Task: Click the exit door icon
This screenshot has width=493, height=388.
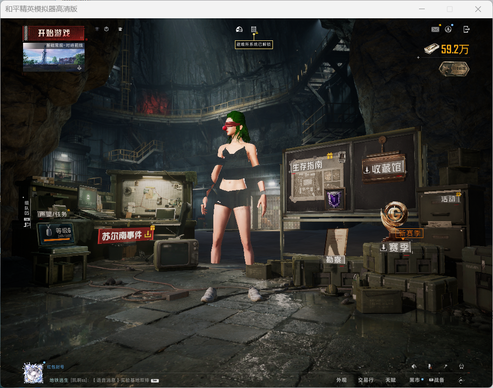Action: 467,29
